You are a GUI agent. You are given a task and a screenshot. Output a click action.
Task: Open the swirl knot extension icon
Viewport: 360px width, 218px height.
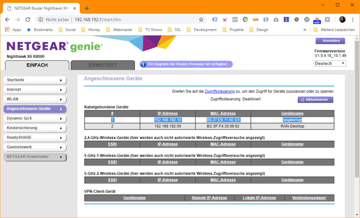[307, 20]
